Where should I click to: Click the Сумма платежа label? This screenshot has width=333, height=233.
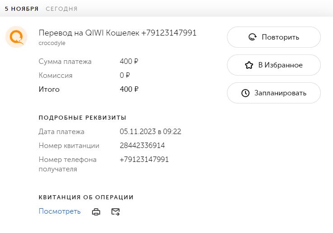[x=65, y=61]
